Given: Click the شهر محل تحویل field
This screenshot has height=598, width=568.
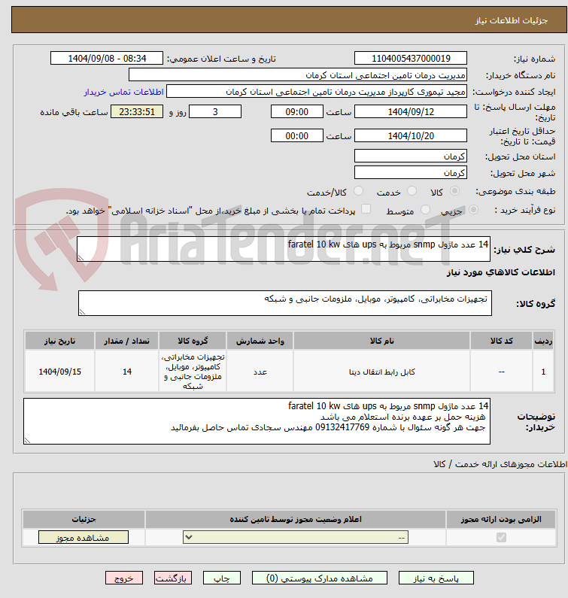Looking at the screenshot, I should pyautogui.click(x=411, y=173).
